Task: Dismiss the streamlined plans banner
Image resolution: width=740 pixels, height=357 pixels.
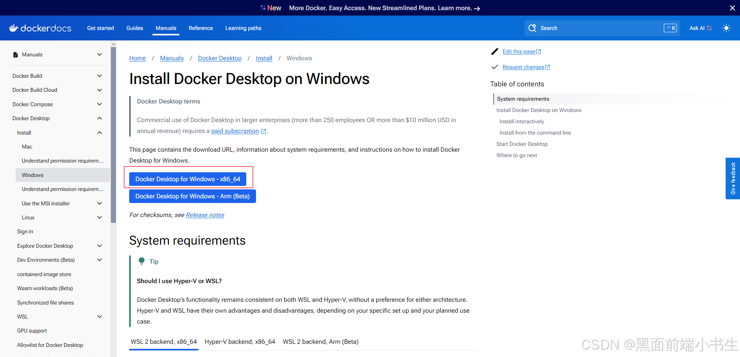Action: [732, 7]
